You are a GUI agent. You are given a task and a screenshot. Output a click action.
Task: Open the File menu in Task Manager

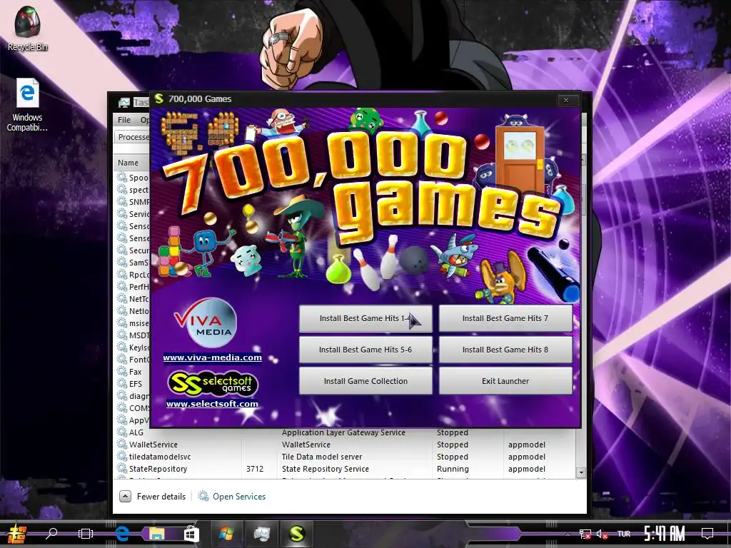point(124,120)
